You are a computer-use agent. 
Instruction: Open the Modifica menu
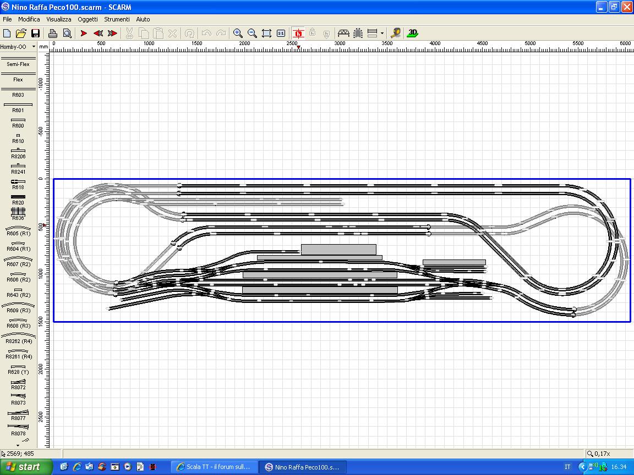29,19
